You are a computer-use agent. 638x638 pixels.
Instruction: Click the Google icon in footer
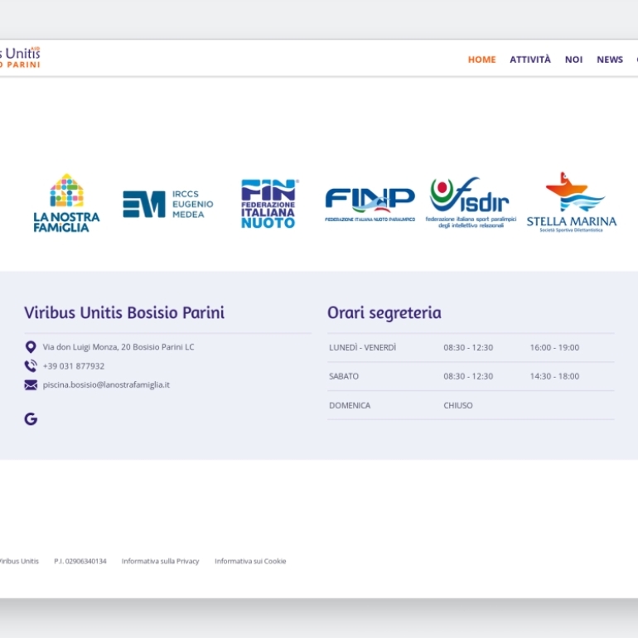31,418
